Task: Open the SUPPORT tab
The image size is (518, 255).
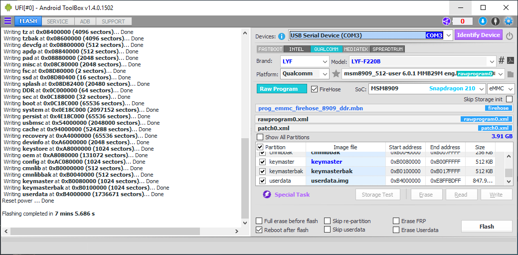Action: pyautogui.click(x=113, y=21)
